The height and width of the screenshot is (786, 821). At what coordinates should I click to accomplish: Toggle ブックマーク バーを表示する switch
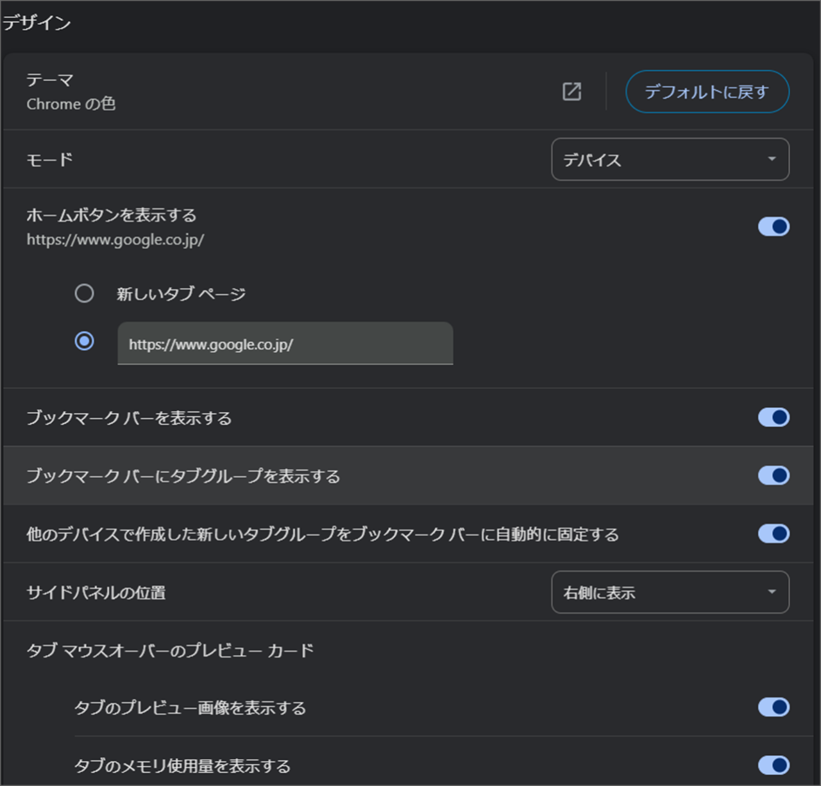[774, 418]
